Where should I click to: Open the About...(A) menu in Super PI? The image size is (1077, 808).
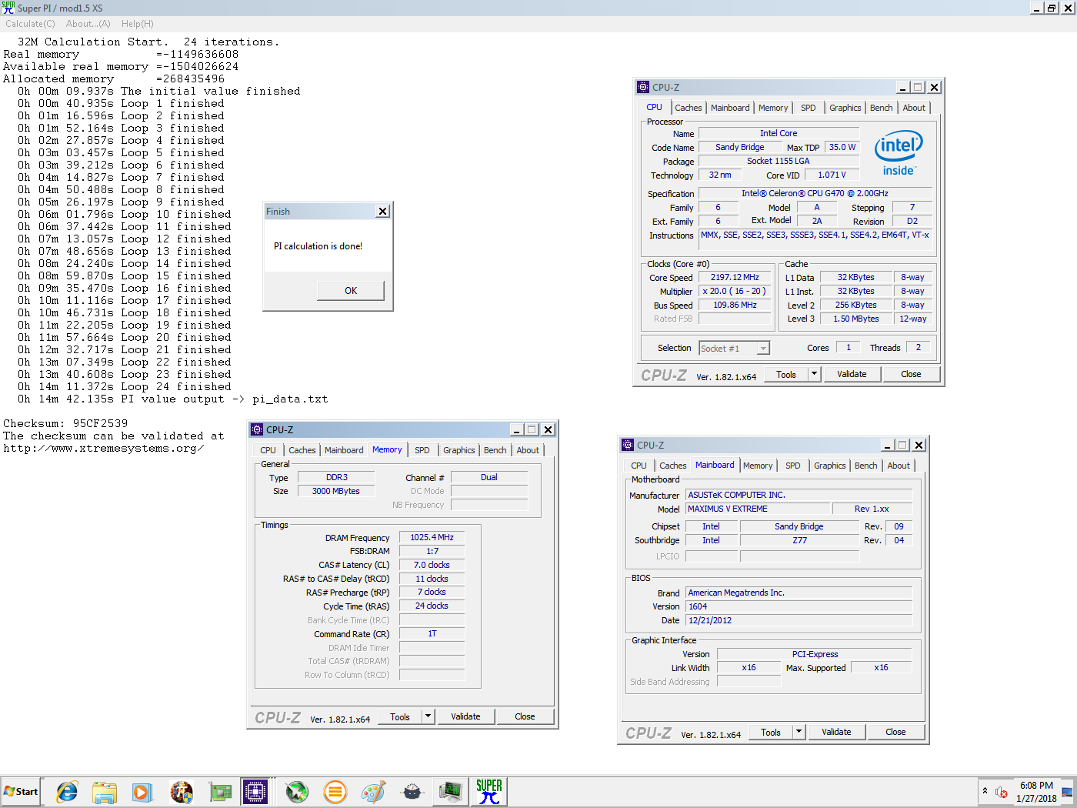click(88, 24)
